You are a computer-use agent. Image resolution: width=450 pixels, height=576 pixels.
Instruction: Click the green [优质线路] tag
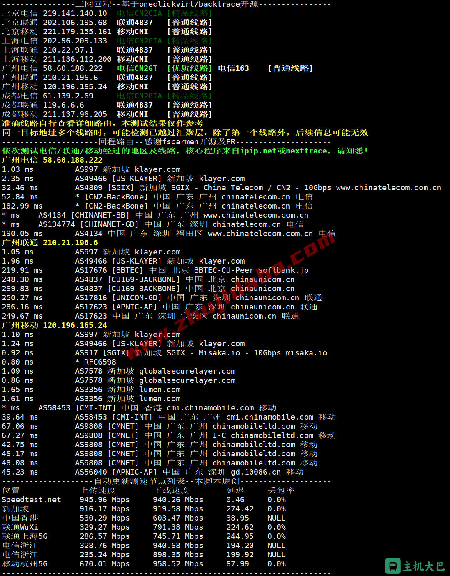point(190,68)
